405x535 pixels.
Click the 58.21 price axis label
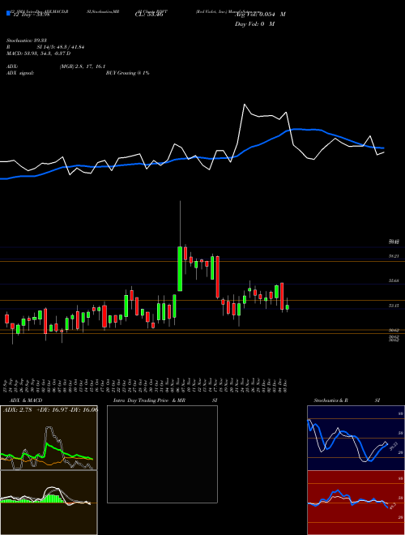394,255
